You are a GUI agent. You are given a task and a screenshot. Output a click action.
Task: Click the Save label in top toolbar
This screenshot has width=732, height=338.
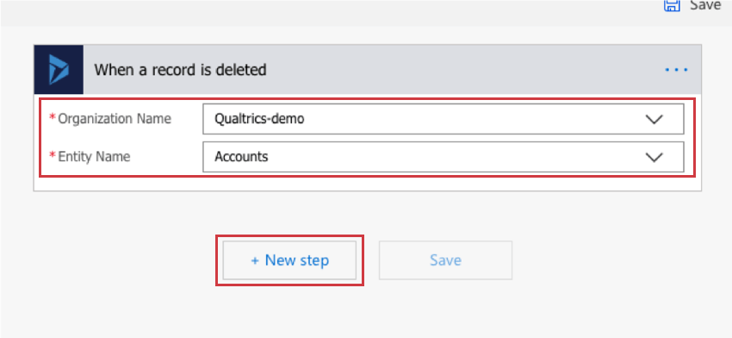click(x=705, y=4)
